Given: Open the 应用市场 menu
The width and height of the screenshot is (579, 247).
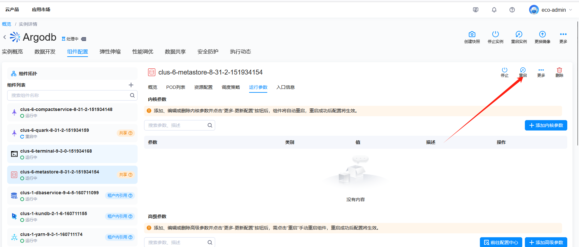Looking at the screenshot, I should point(41,9).
